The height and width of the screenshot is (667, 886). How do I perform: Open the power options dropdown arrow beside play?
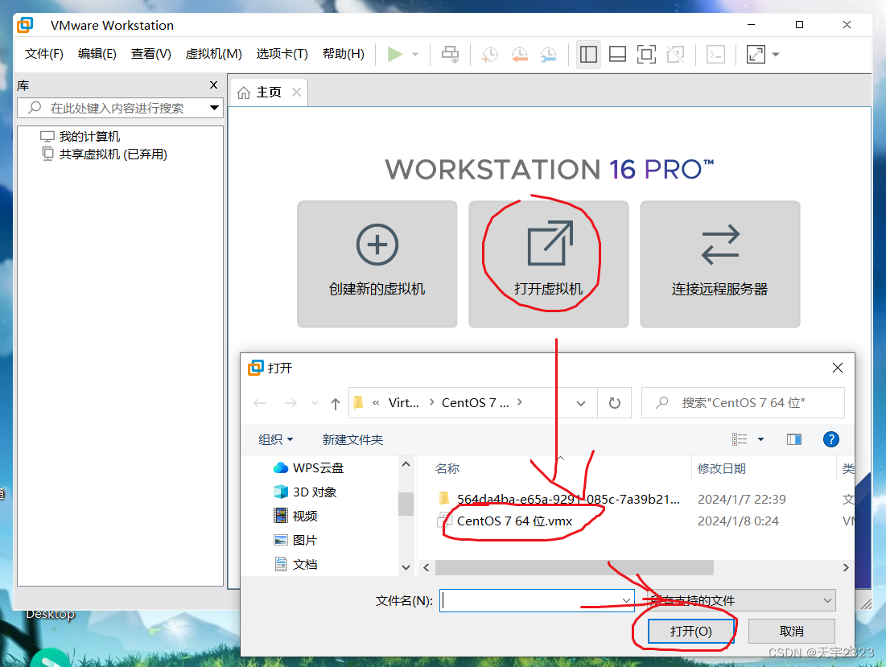(415, 55)
